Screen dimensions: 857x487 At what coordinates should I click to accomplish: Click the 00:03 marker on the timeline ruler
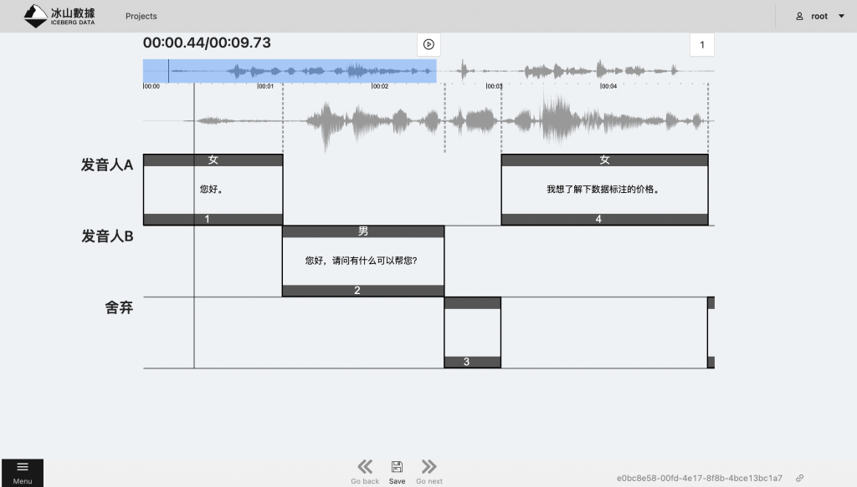(495, 86)
